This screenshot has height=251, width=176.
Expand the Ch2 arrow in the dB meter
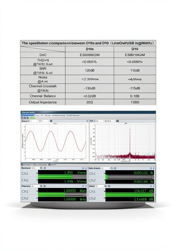click(x=104, y=198)
